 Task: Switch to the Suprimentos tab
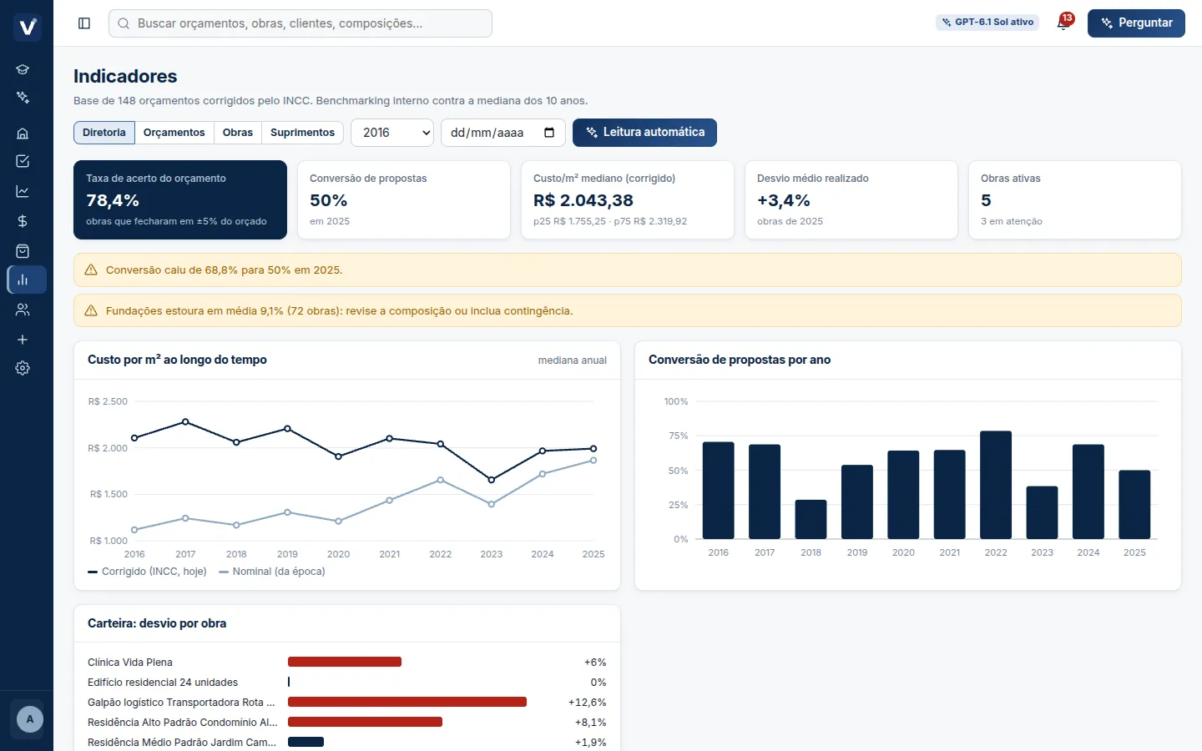pos(302,133)
